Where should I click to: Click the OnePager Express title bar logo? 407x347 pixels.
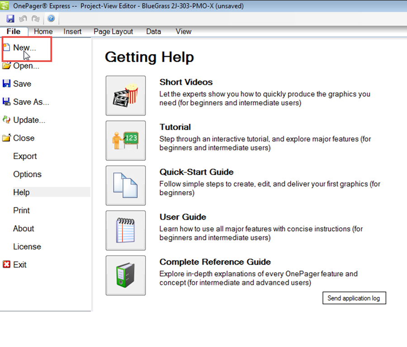(x=5, y=5)
